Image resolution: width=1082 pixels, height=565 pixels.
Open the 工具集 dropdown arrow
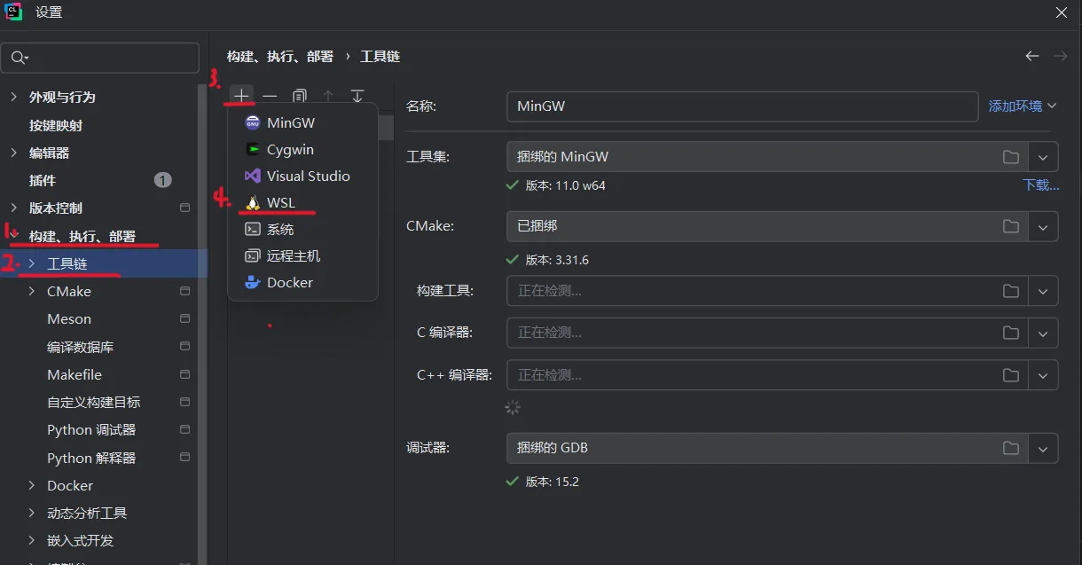coord(1043,157)
